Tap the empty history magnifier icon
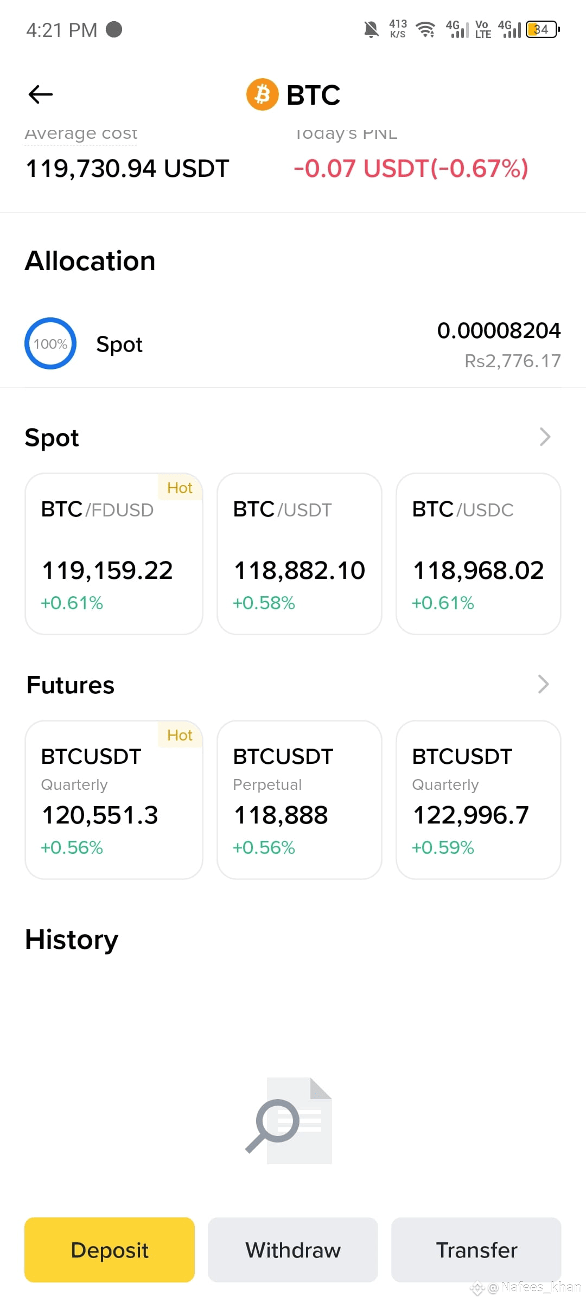Screen dimensions: 586x1302 288,1121
